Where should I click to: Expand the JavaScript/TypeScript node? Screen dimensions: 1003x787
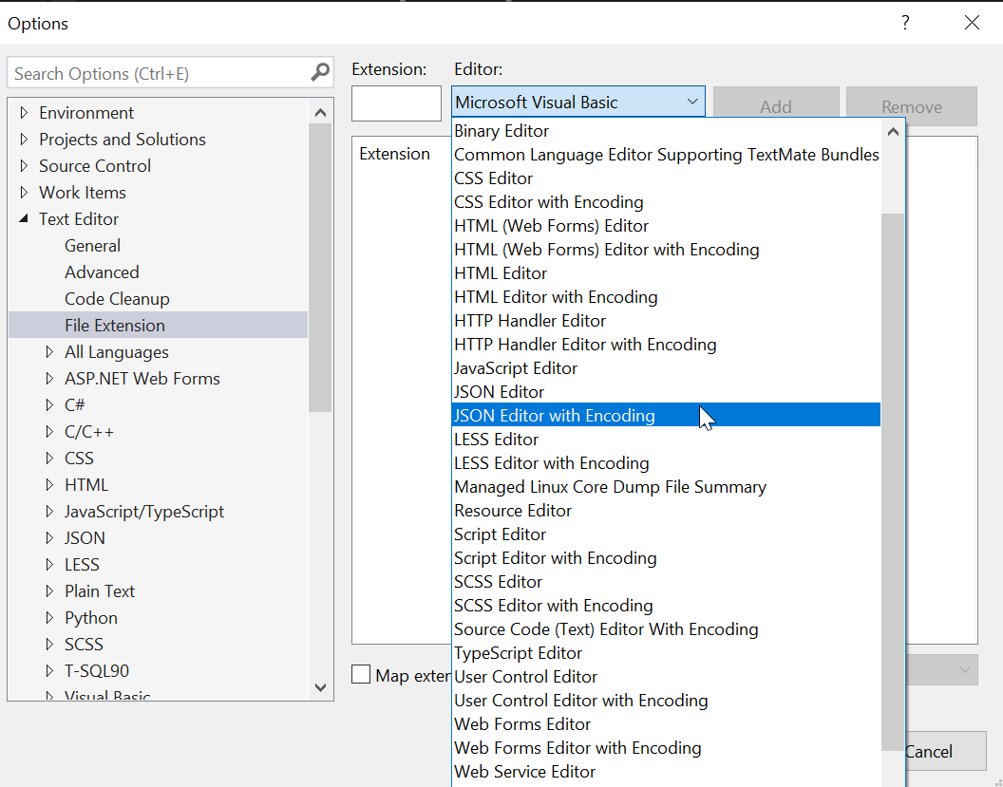tap(50, 512)
